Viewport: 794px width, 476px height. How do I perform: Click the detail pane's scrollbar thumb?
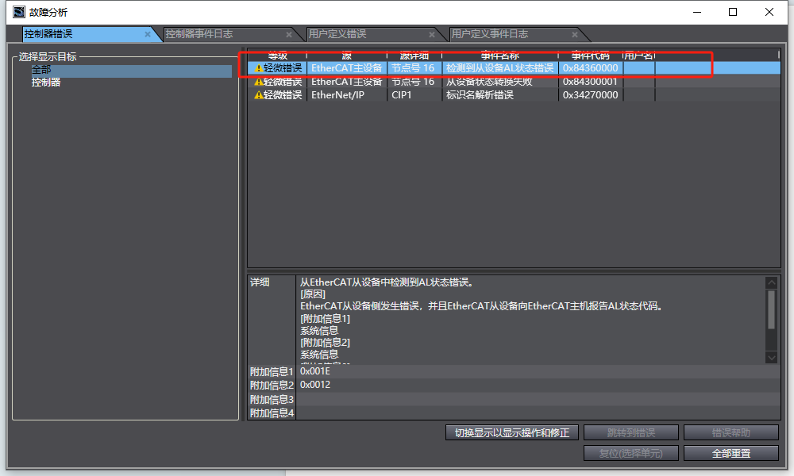(x=771, y=310)
